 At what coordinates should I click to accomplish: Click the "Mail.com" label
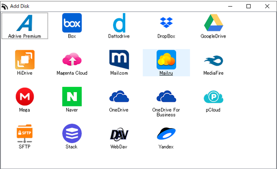click(x=119, y=73)
